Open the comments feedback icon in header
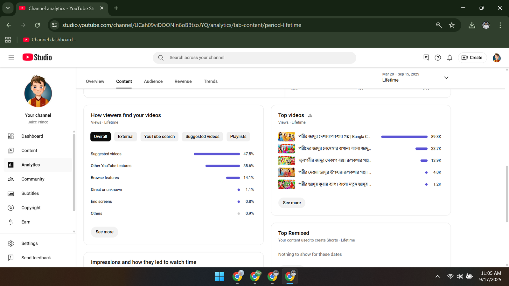Image resolution: width=509 pixels, height=286 pixels. point(426,58)
